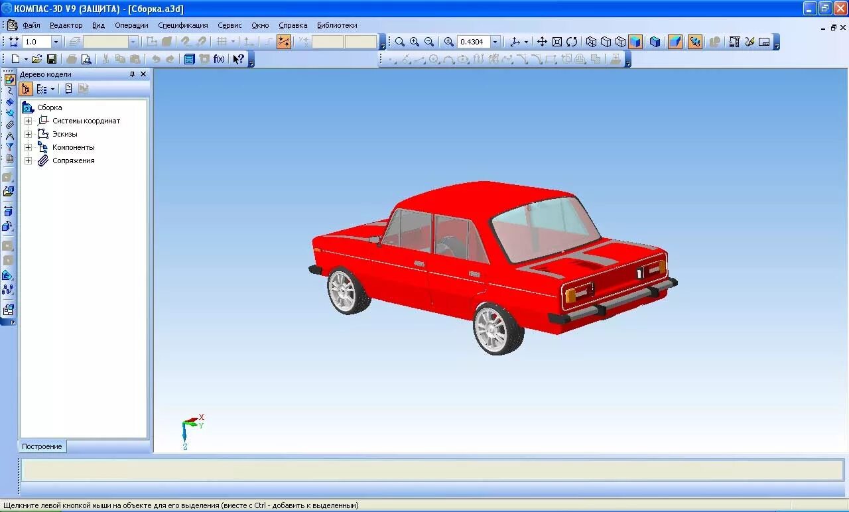The width and height of the screenshot is (849, 512).
Task: Toggle the orange snap button in current state toolbar
Action: [284, 42]
